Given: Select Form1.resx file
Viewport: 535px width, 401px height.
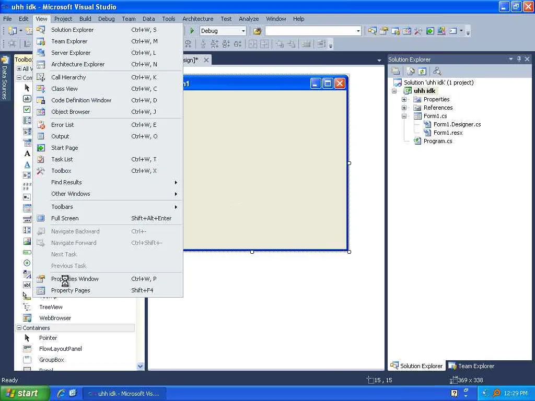Looking at the screenshot, I should coord(448,133).
